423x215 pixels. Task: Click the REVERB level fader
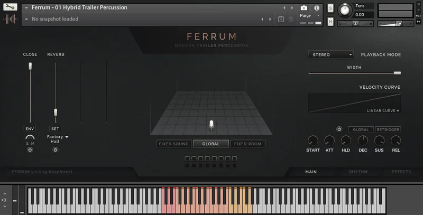(56, 112)
